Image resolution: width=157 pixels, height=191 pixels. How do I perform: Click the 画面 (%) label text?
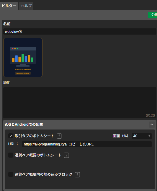pyautogui.click(x=120, y=136)
